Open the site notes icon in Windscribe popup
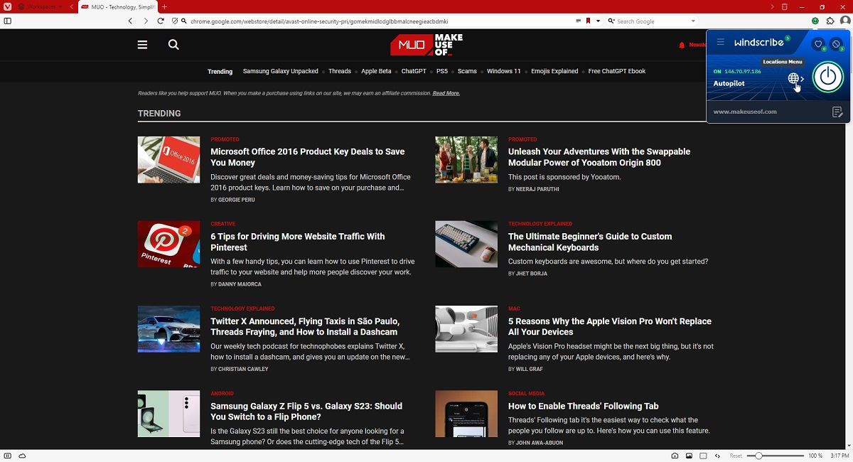853x462 pixels. click(837, 112)
